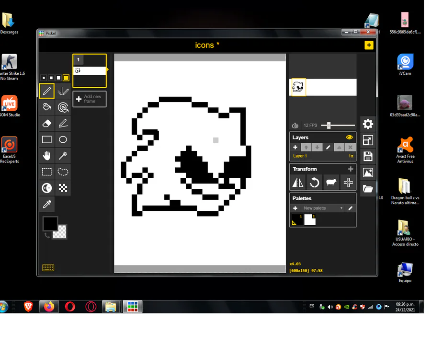The image size is (431, 345).
Task: Select the Rectangle selection tool
Action: pyautogui.click(x=47, y=172)
